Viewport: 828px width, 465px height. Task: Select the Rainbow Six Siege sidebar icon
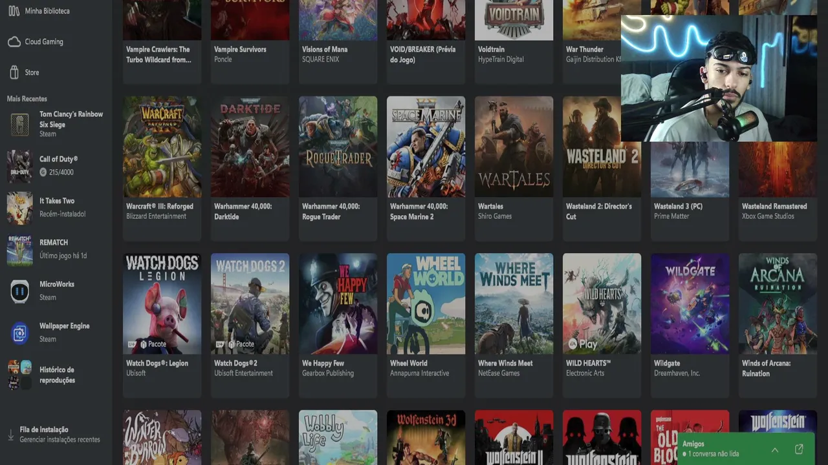pos(19,124)
